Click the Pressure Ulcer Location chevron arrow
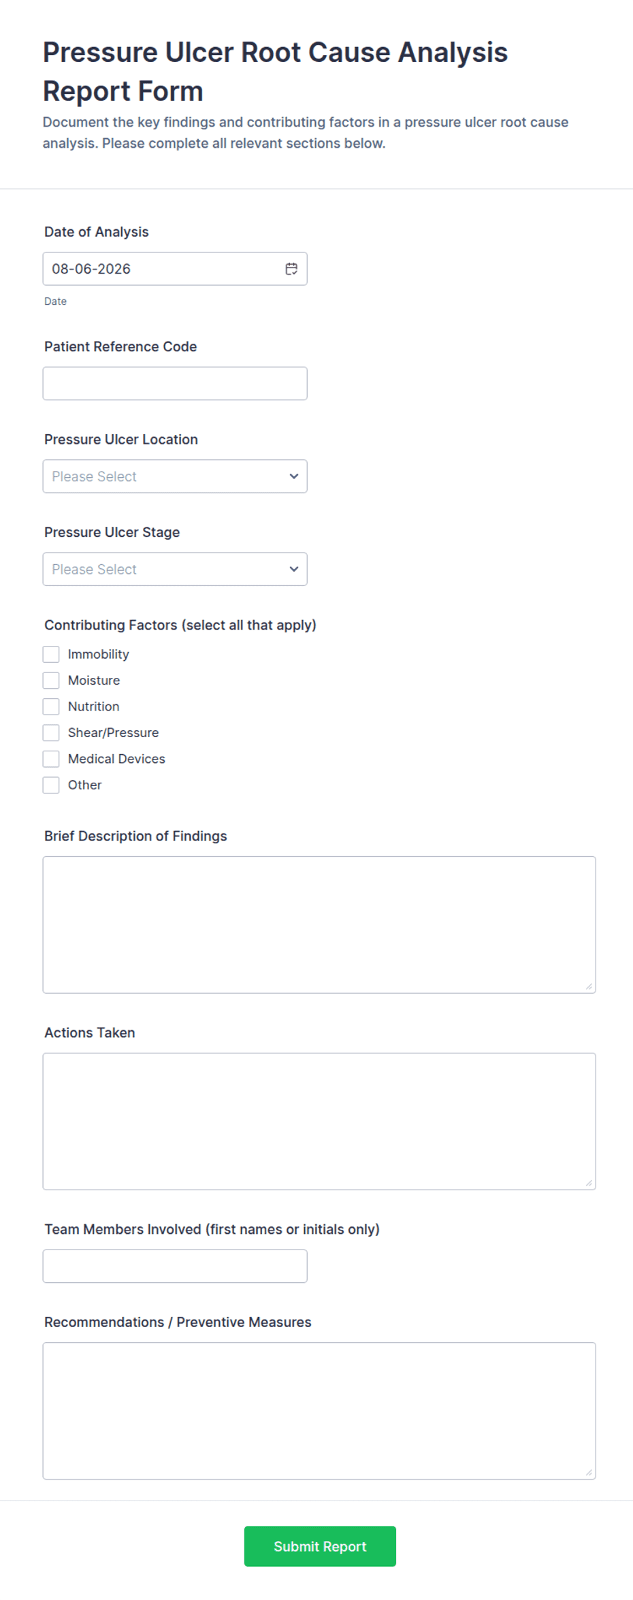 point(293,476)
